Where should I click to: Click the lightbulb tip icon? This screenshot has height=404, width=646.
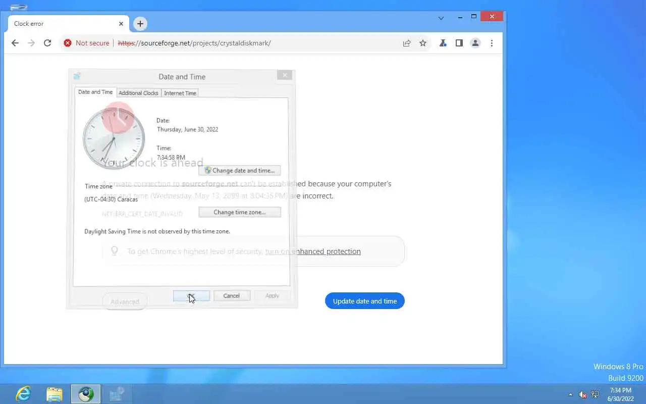(115, 251)
